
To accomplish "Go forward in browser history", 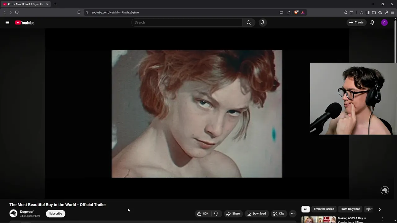I will tap(10, 12).
